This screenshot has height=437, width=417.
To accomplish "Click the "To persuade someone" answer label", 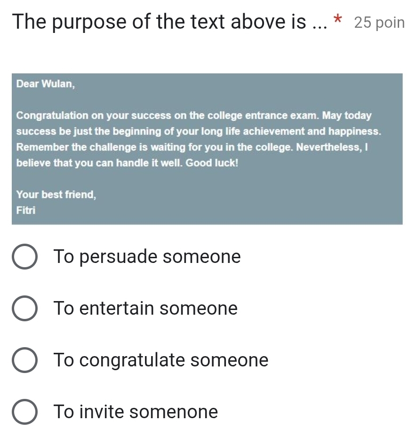I will tap(147, 257).
